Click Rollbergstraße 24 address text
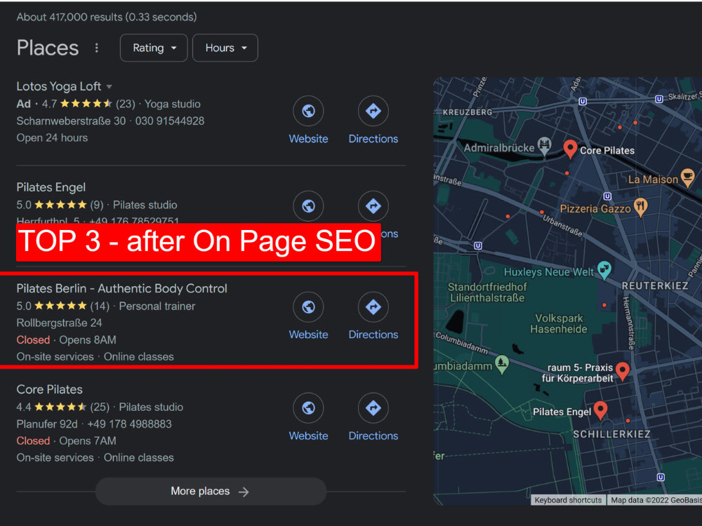This screenshot has width=702, height=526. pos(59,323)
